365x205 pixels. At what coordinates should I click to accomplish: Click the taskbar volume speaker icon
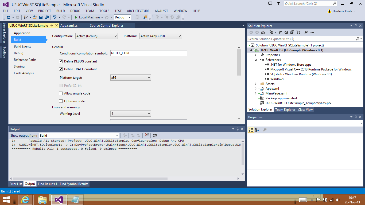(338, 200)
